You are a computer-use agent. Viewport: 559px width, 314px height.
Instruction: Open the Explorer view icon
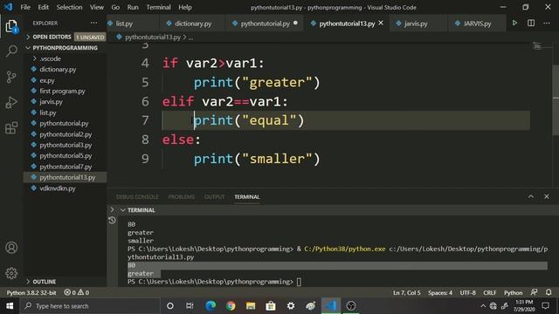coord(11,26)
